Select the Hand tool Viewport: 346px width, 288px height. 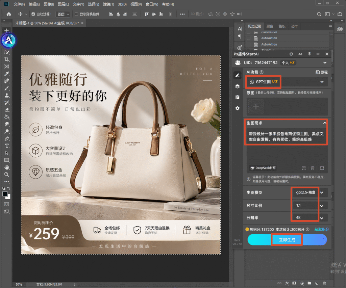coord(7,167)
